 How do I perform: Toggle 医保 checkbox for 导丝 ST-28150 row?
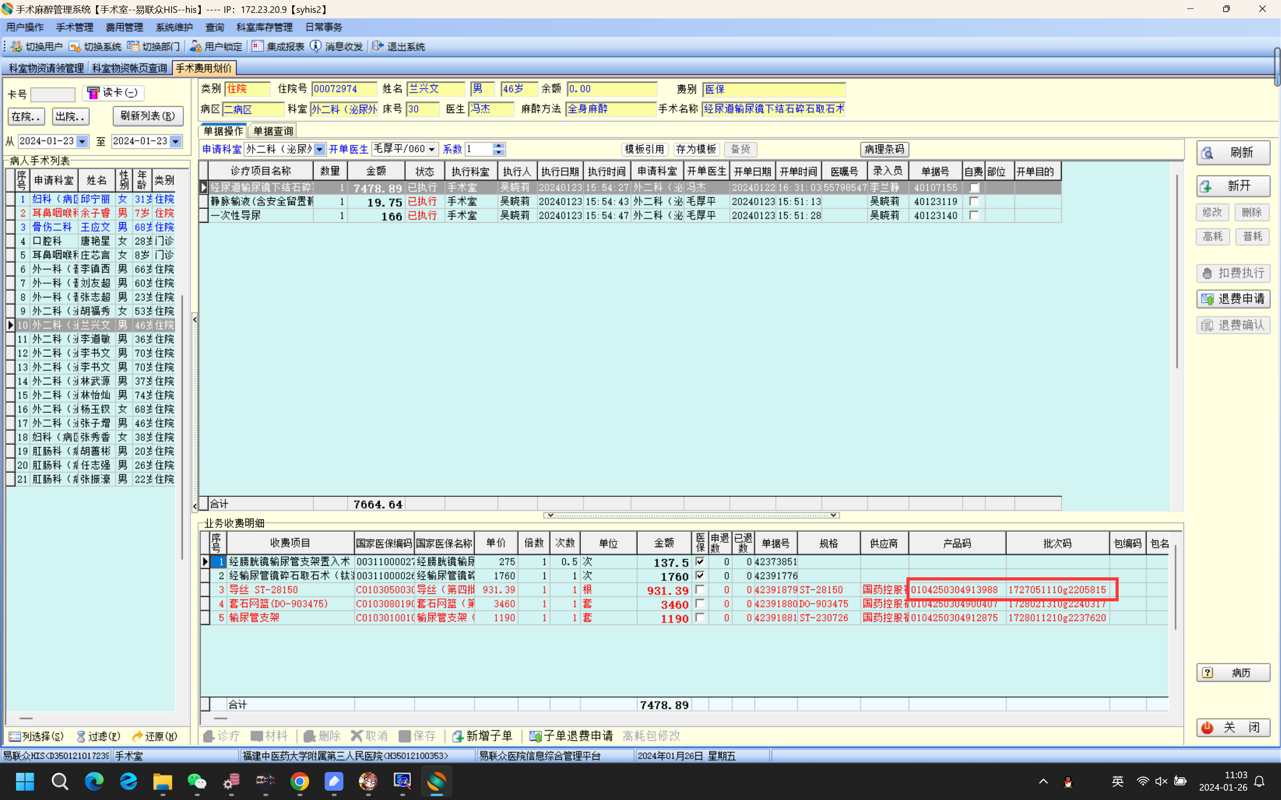700,589
